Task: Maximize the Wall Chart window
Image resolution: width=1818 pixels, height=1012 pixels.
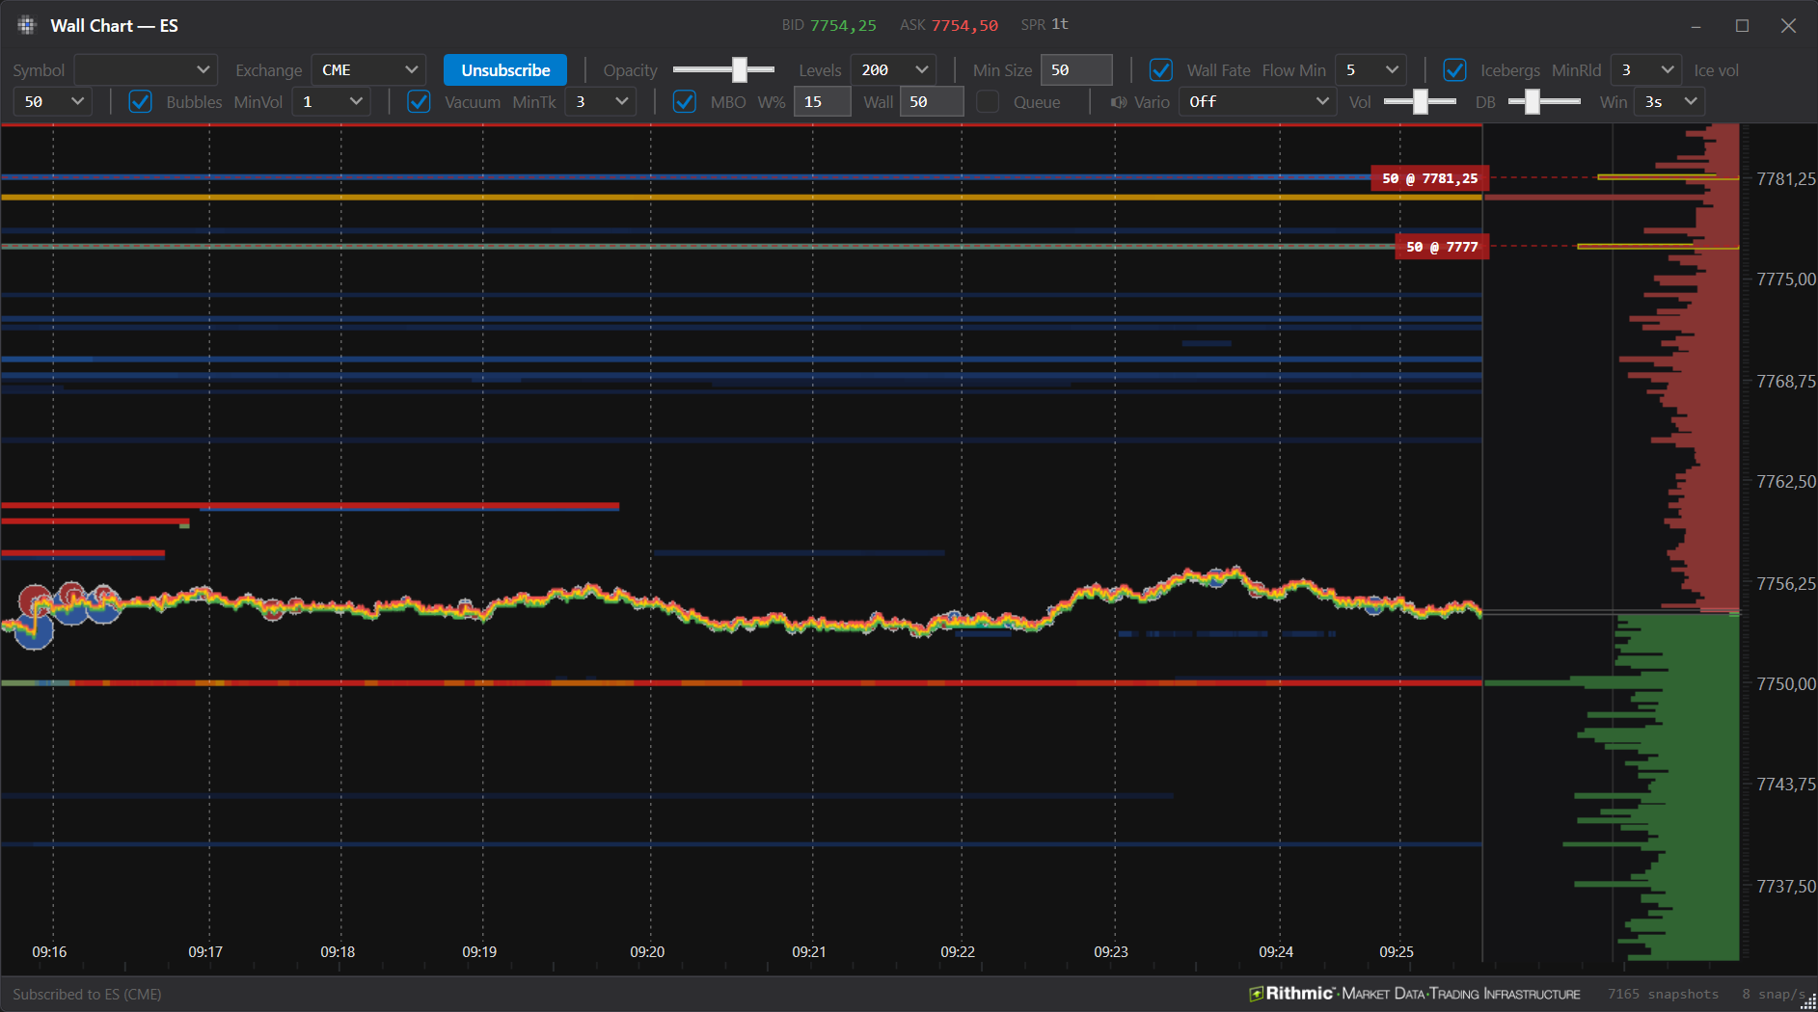Action: tap(1742, 26)
